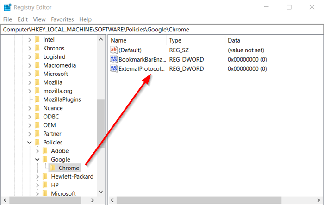The image size is (324, 205).
Task: Click the MozillaPlugins folder icon
Action: pos(37,99)
